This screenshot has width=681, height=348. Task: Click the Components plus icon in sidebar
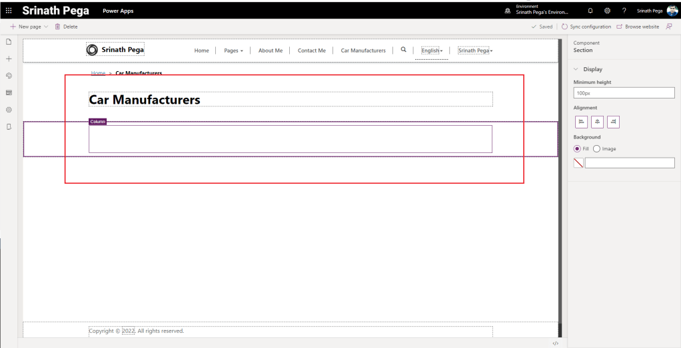tap(9, 59)
